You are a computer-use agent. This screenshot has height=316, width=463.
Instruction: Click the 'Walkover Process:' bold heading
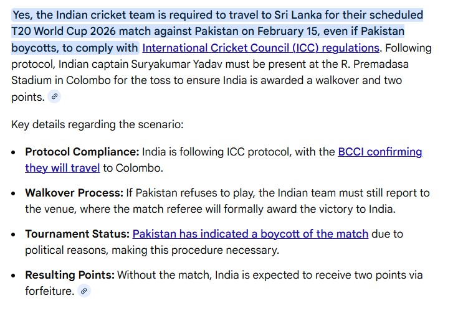pos(74,193)
